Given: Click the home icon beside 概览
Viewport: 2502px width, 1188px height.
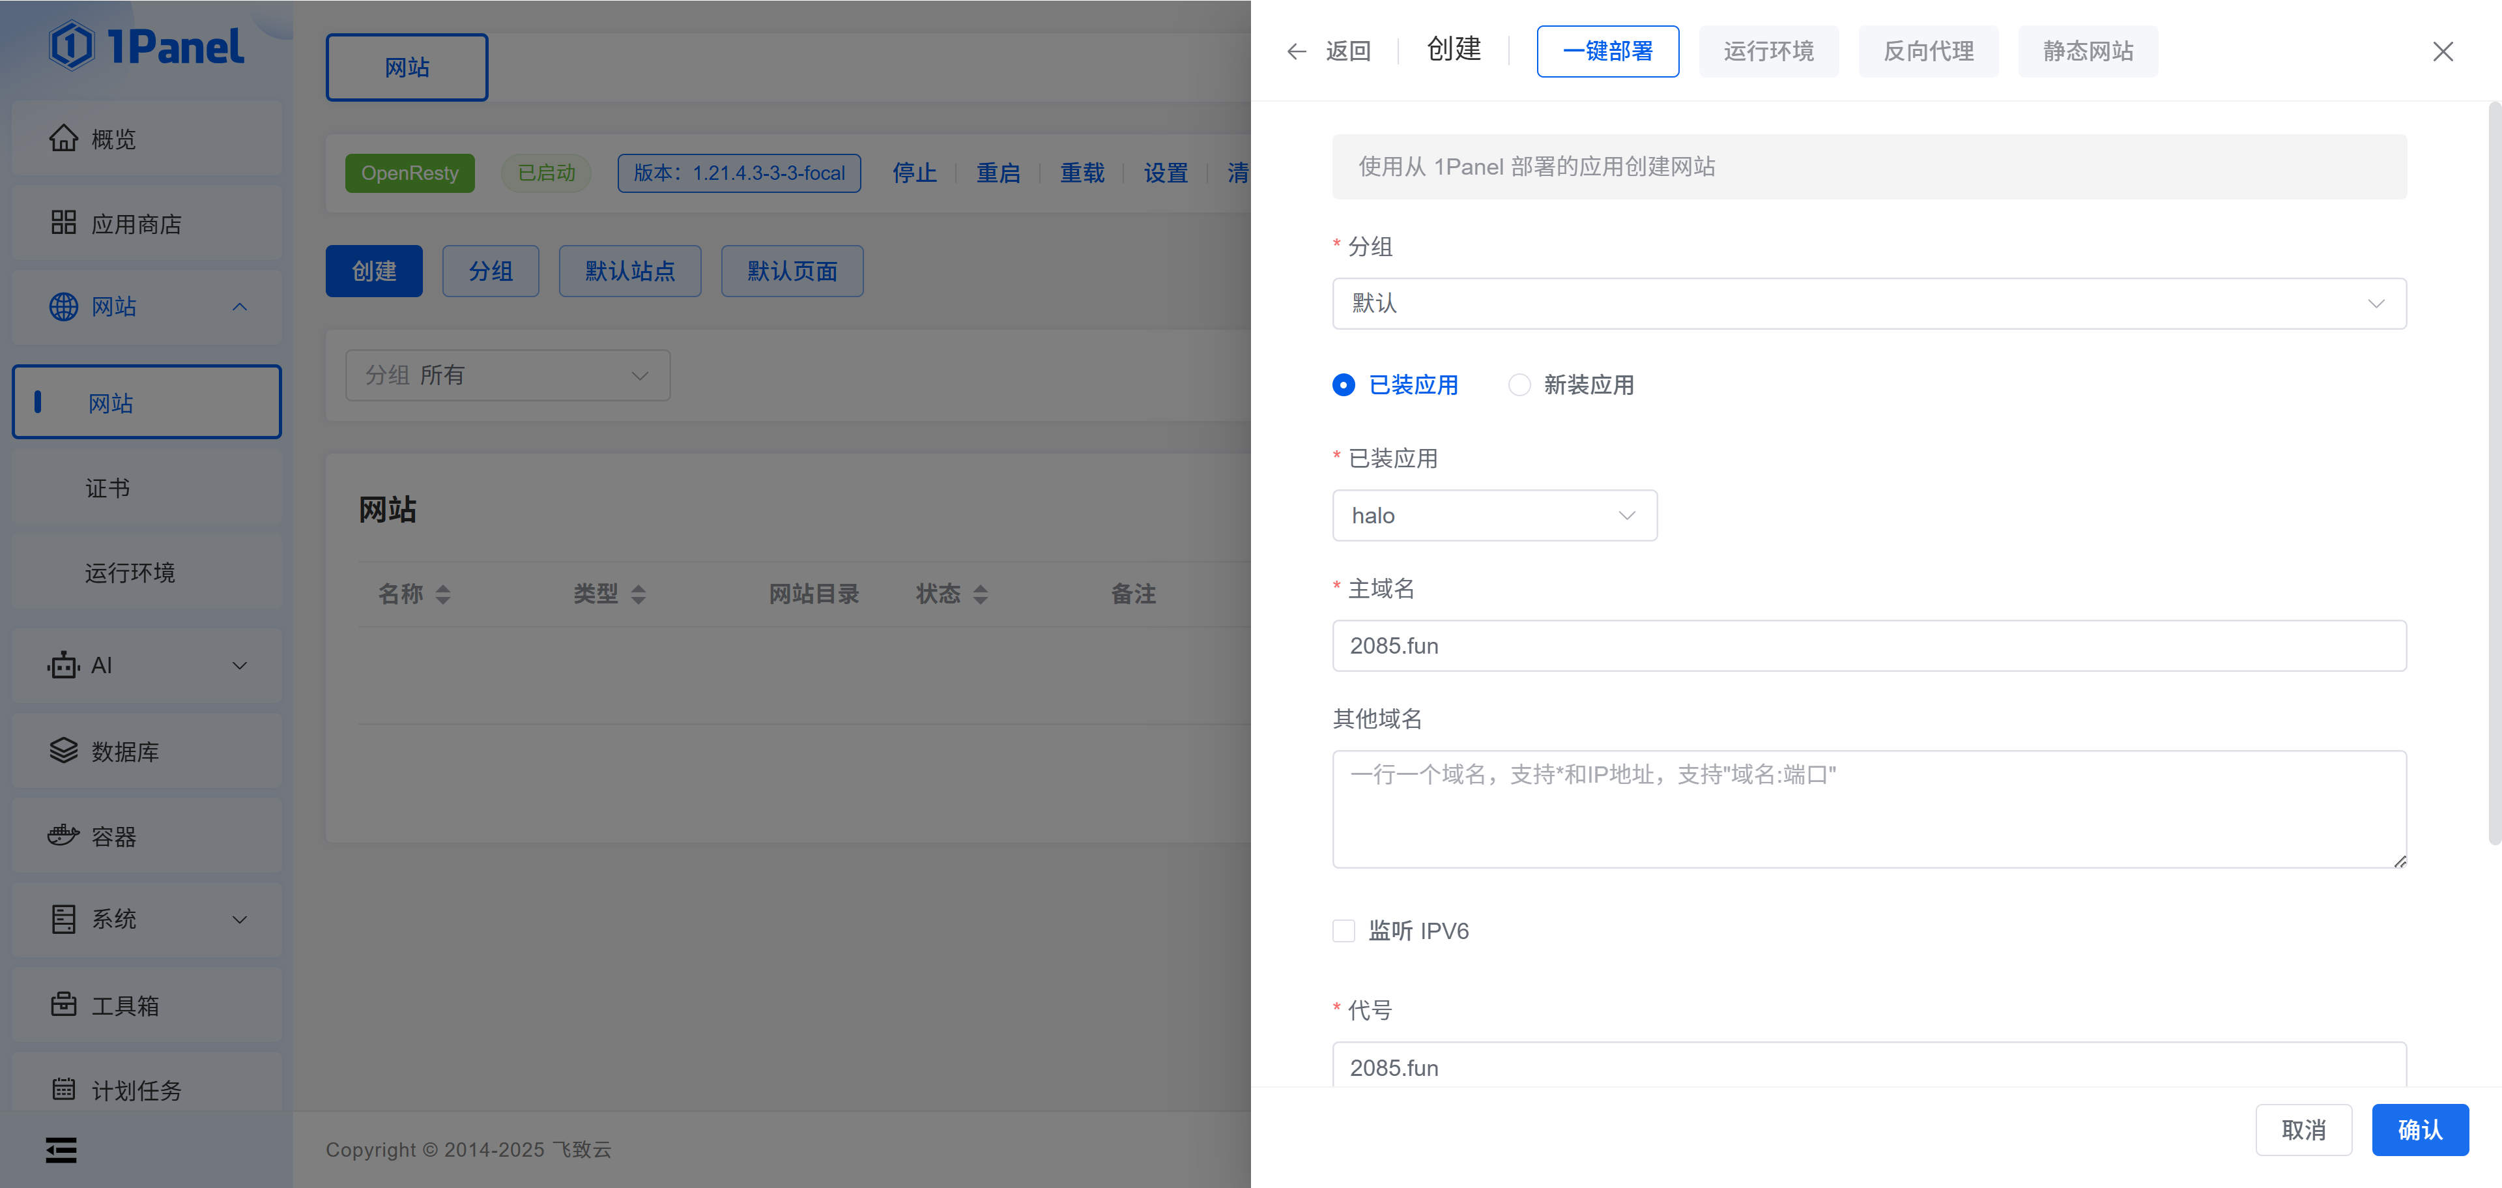Looking at the screenshot, I should coord(63,139).
